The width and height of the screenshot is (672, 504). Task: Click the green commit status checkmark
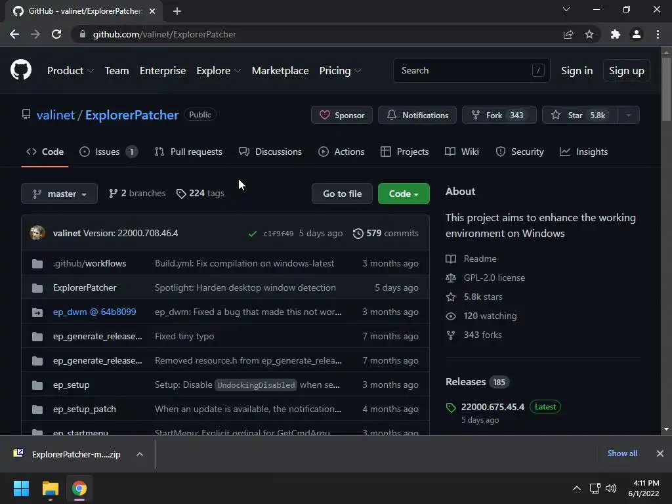click(x=253, y=234)
